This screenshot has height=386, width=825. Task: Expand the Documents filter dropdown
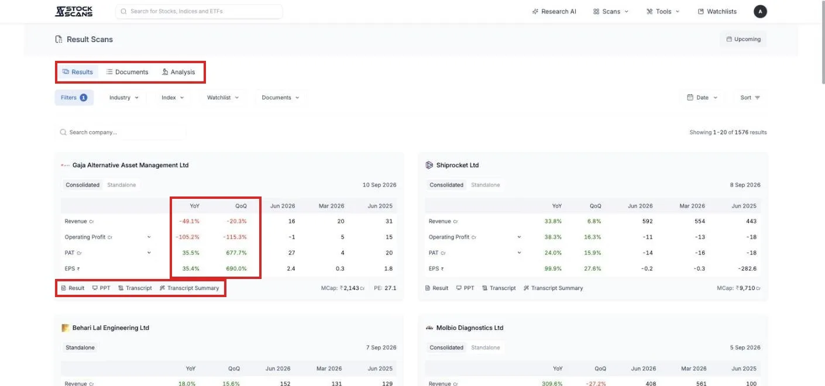pyautogui.click(x=280, y=98)
